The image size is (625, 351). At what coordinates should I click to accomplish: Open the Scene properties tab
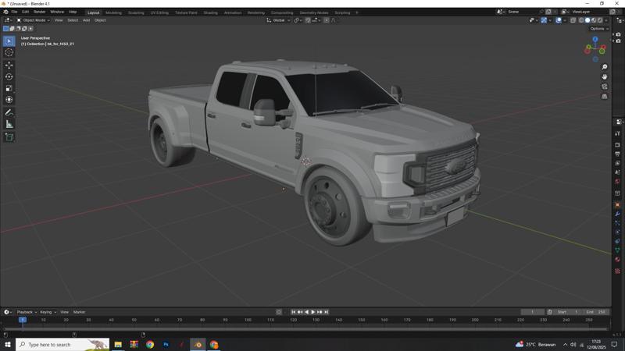click(x=617, y=172)
